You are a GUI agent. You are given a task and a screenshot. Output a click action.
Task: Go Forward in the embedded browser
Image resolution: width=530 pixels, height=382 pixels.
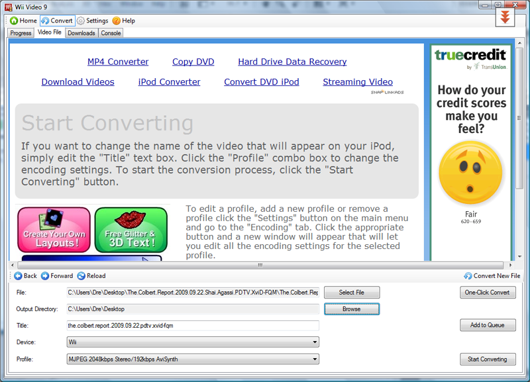(57, 276)
